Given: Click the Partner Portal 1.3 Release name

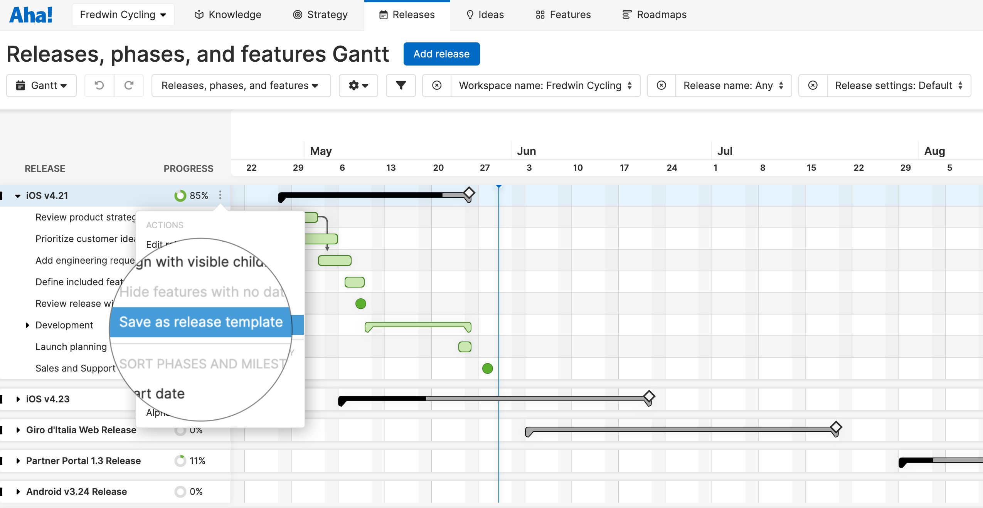Looking at the screenshot, I should (83, 461).
